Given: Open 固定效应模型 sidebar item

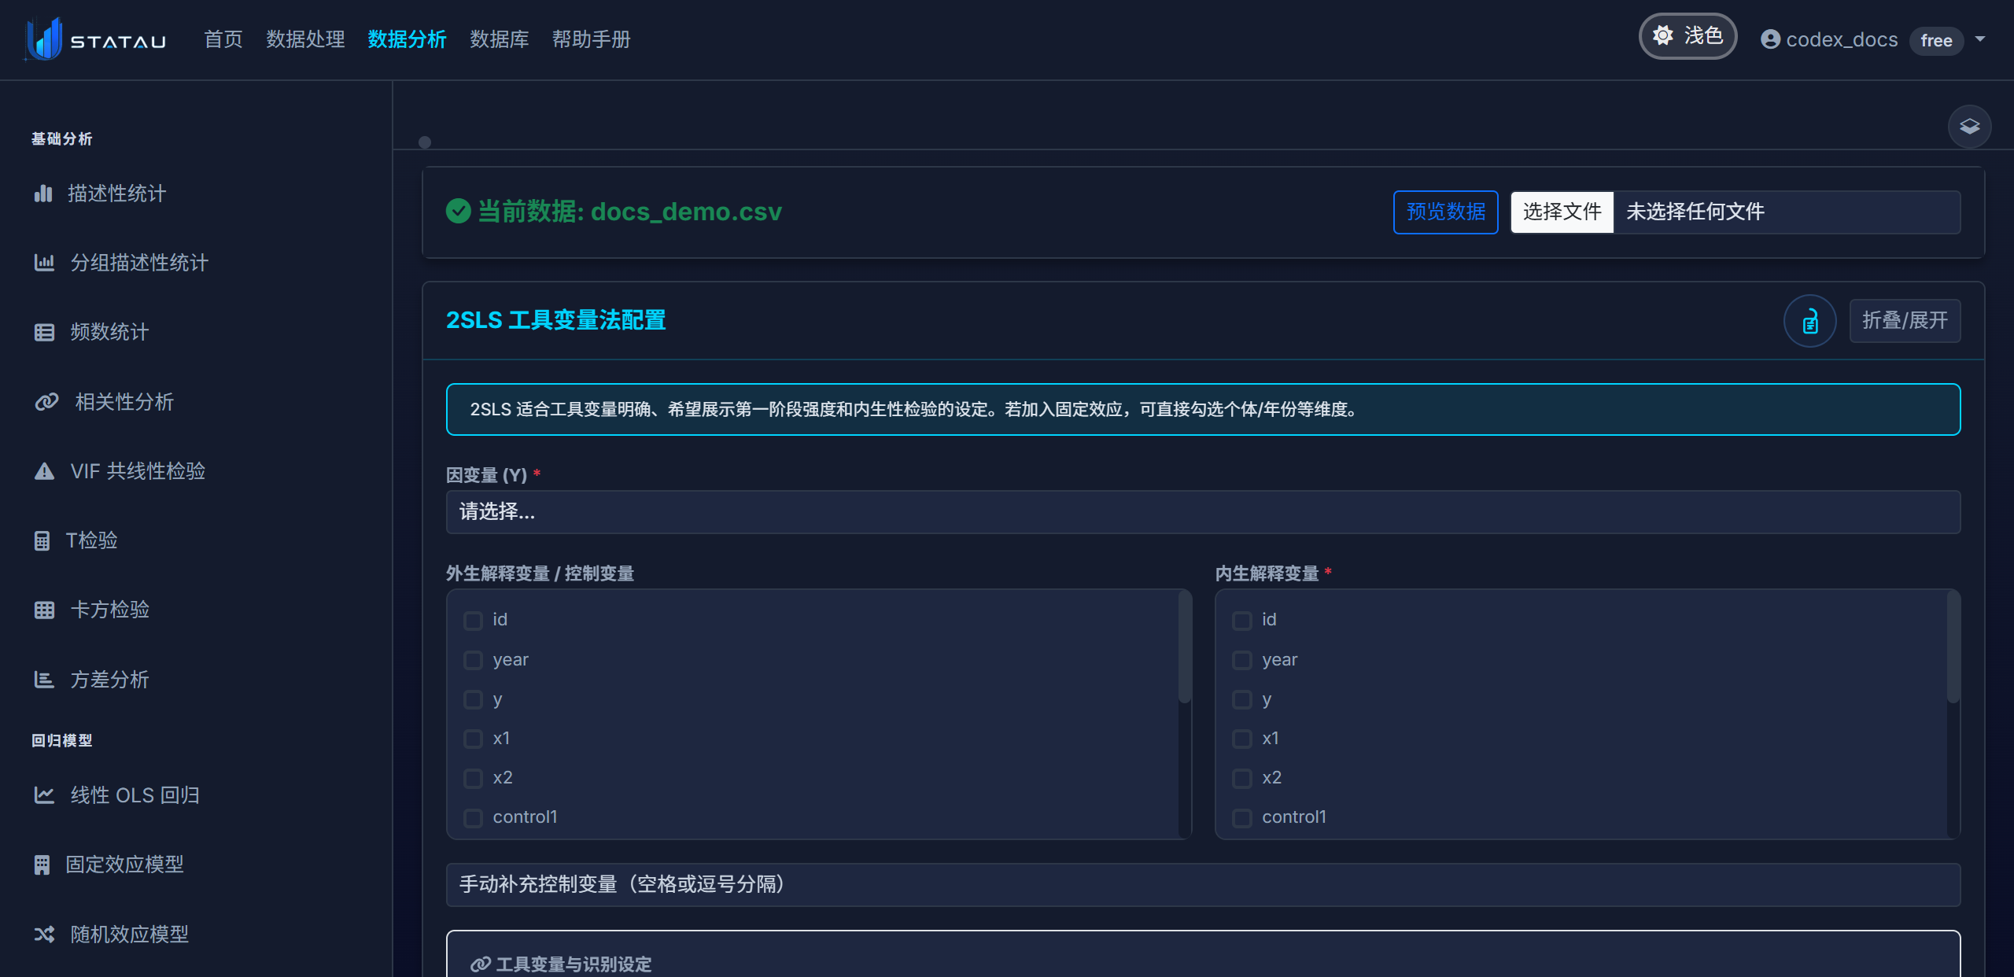Looking at the screenshot, I should point(124,865).
